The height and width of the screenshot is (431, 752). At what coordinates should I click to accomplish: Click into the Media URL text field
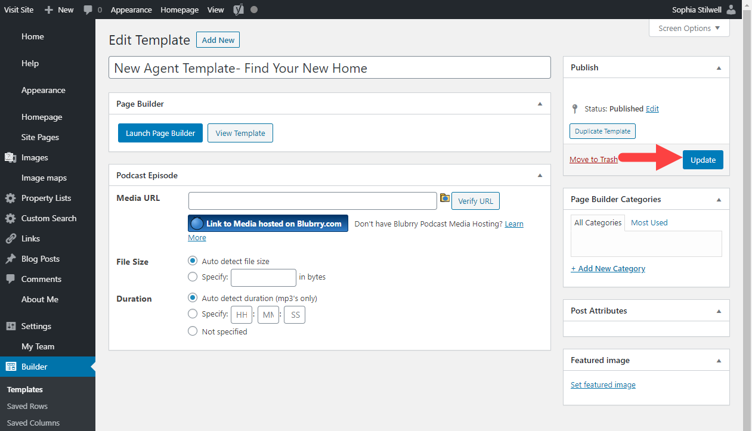tap(312, 201)
